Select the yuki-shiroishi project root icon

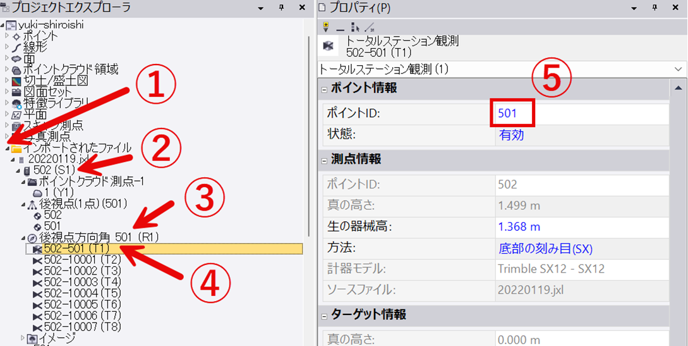(x=12, y=25)
